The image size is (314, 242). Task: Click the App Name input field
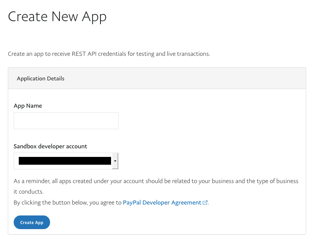pos(66,121)
